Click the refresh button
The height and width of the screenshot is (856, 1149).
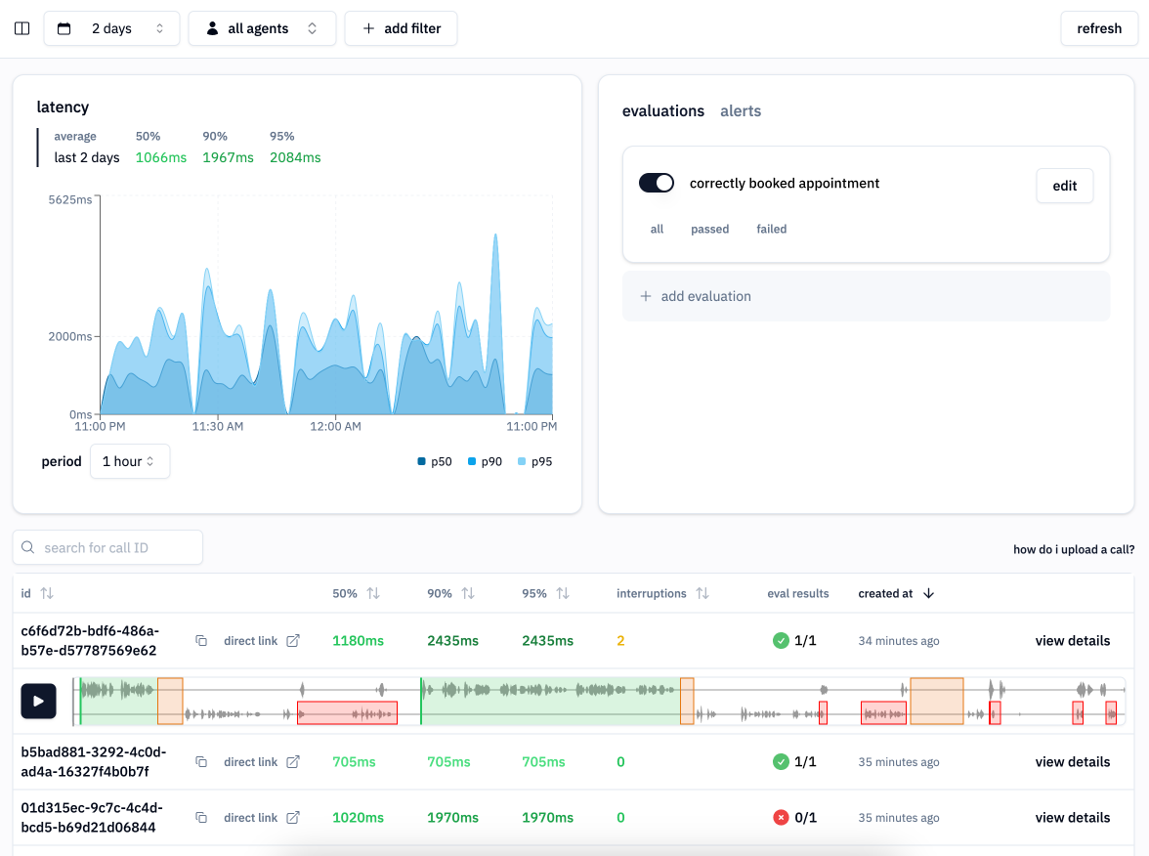[x=1099, y=28]
